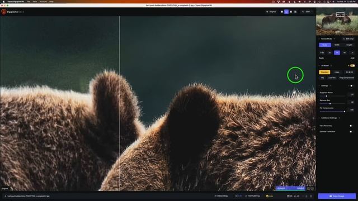Select the HQ AI model
This screenshot has width=358, height=201.
coord(322,78)
